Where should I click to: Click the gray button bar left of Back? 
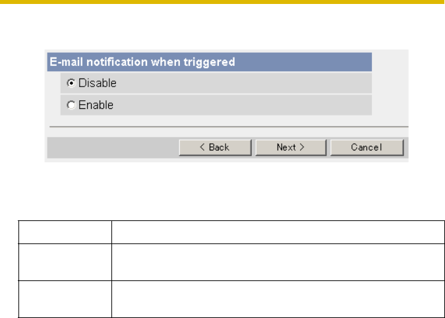112,148
